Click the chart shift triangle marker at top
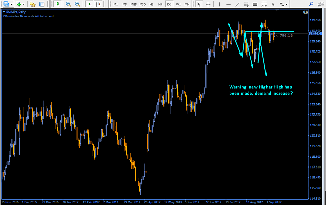This screenshot has height=205, width=326. (x=277, y=10)
